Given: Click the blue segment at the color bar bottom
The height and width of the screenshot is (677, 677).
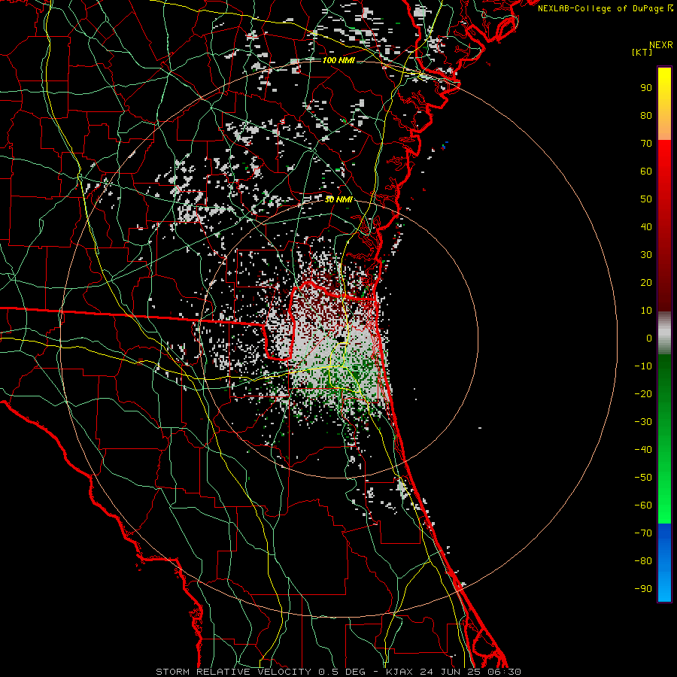Looking at the screenshot, I should 664,563.
